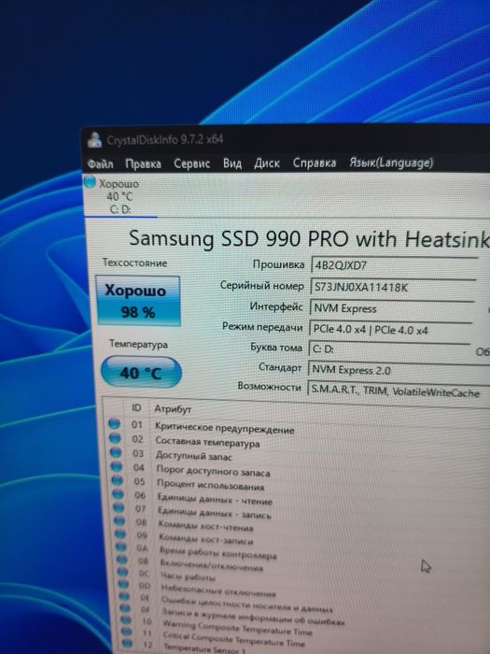Click status orb of Единицы данных - чтение row
This screenshot has width=490, height=654.
click(x=118, y=494)
